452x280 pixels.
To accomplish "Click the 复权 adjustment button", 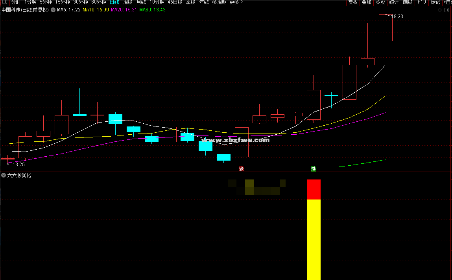I will click(x=353, y=2).
